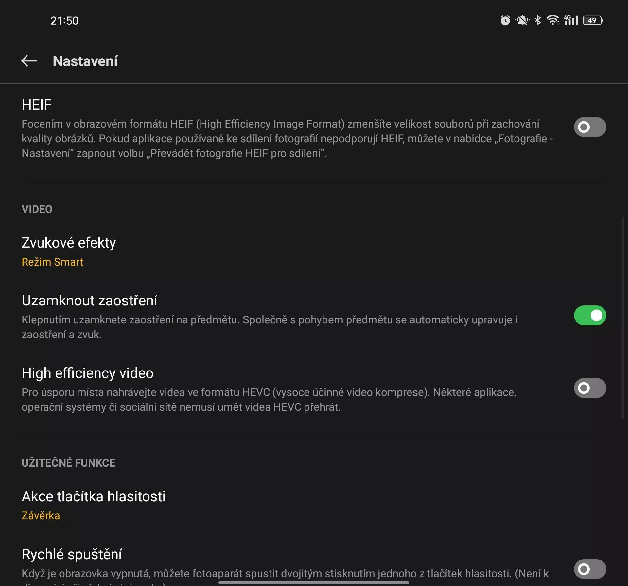Tap the Wi-Fi status icon
Screen dimensions: 628x586
coord(553,20)
